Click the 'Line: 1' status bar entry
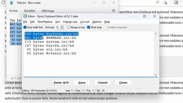 [69, 91]
